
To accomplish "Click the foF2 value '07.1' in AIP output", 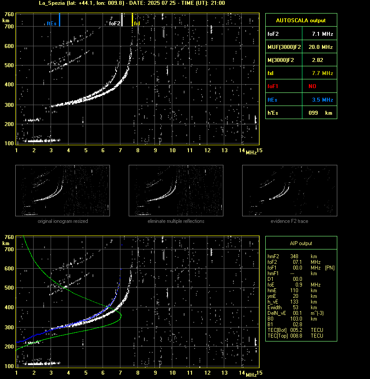I will pyautogui.click(x=297, y=262).
